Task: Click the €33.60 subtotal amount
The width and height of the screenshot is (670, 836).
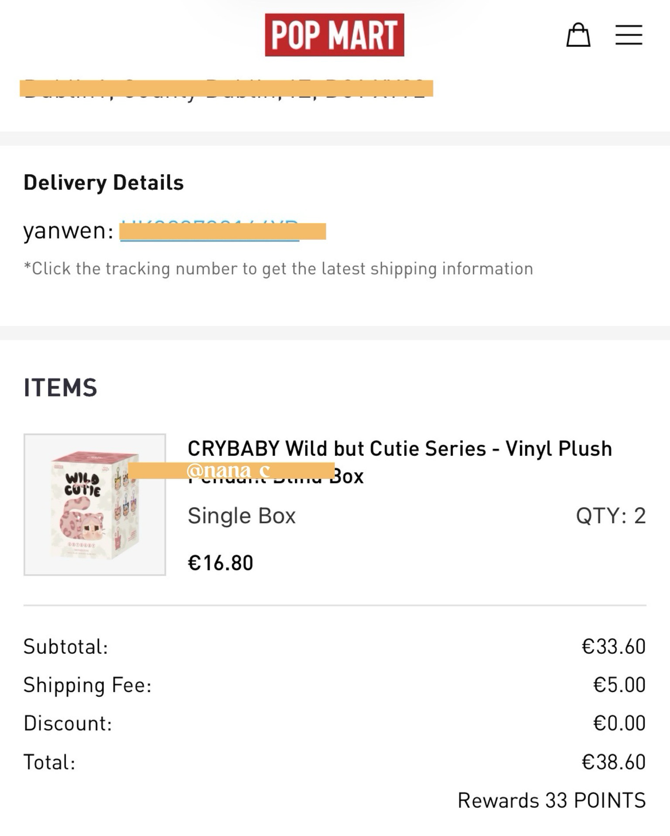Action: pyautogui.click(x=613, y=646)
